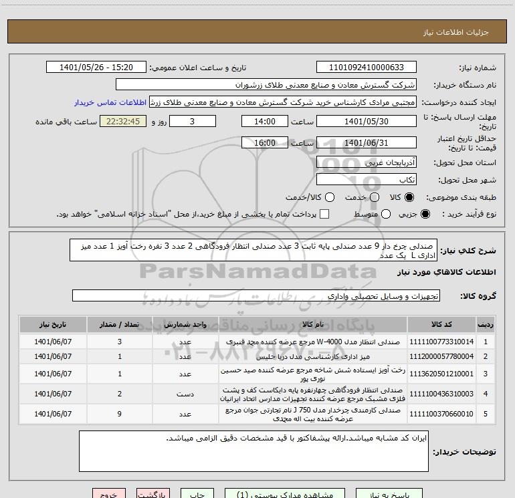515x498 pixels.
Task: Click the deadline time field 14:00
Action: 265,121
